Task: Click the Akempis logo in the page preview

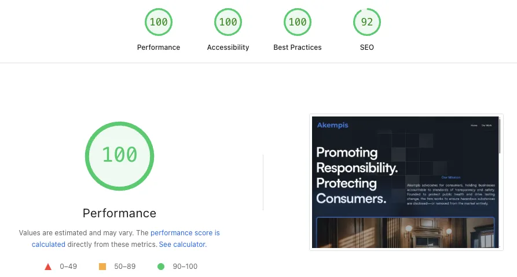Action: (x=333, y=125)
